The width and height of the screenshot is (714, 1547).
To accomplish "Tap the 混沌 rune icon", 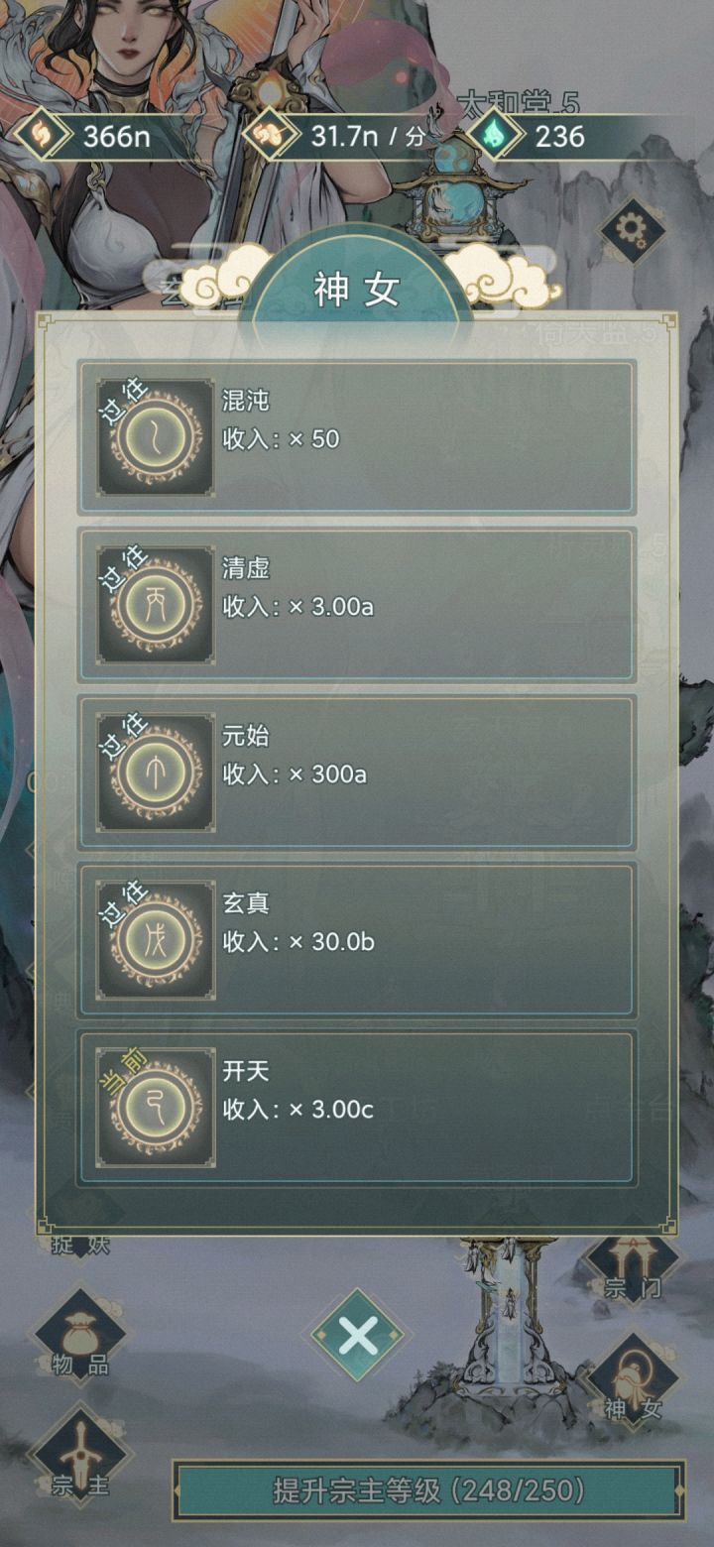I will [x=156, y=437].
